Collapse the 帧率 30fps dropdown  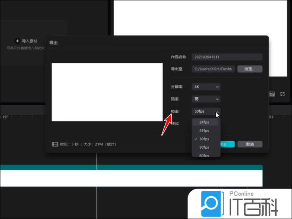pos(206,111)
